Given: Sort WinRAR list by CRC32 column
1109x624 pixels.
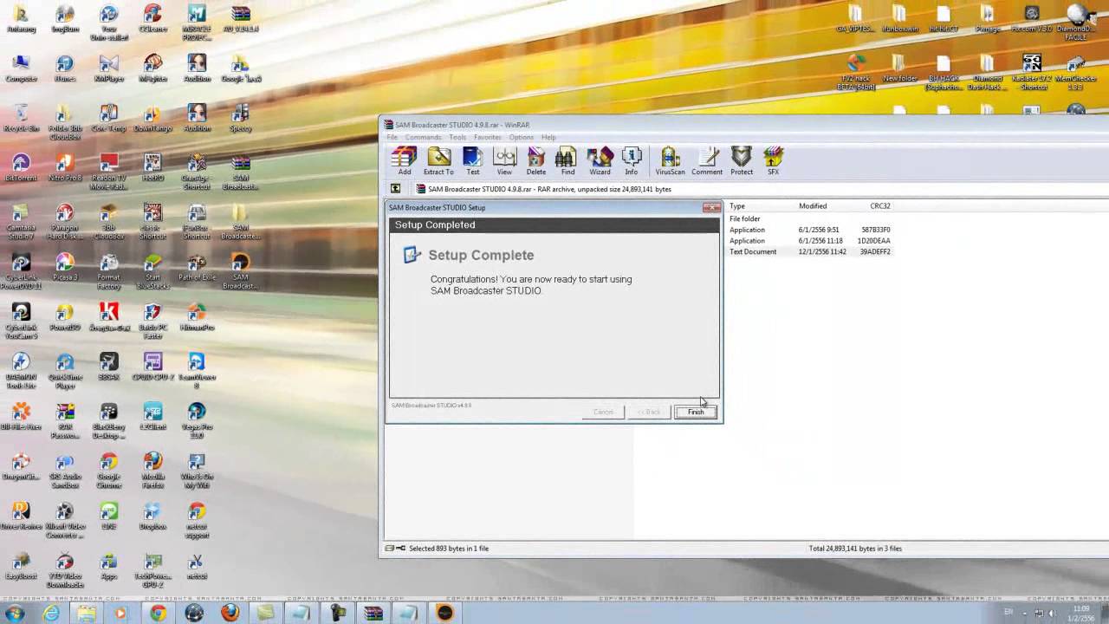Looking at the screenshot, I should point(880,206).
